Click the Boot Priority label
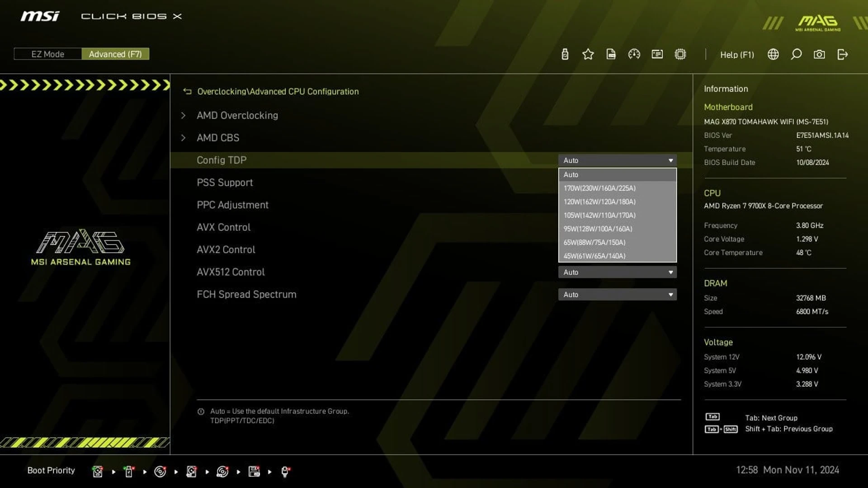868x488 pixels. click(x=51, y=470)
